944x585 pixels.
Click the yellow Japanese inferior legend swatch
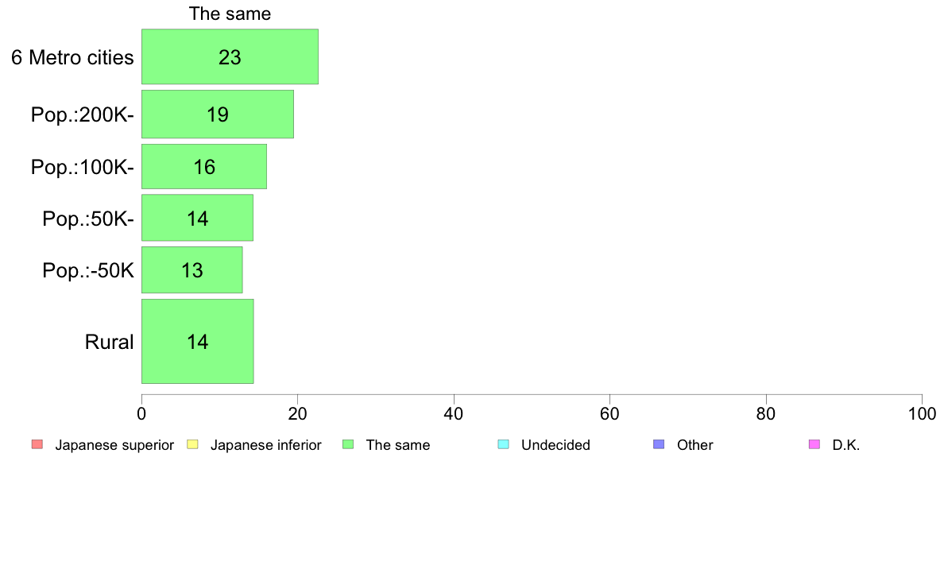point(192,444)
